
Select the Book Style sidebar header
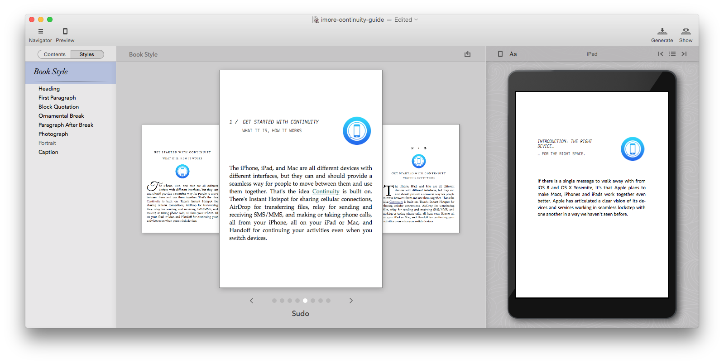71,72
